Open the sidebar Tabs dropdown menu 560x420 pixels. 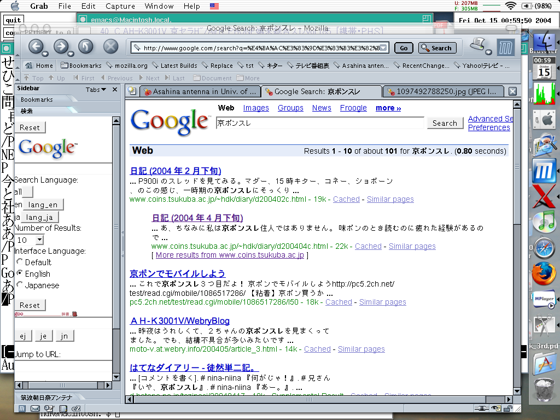tap(96, 90)
